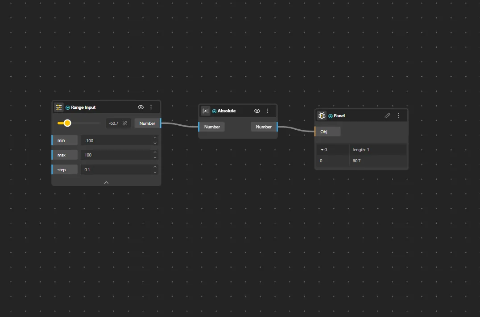Click the -60.7 value field
The width and height of the screenshot is (480, 317).
tap(114, 124)
